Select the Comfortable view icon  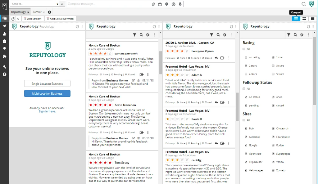point(312,19)
